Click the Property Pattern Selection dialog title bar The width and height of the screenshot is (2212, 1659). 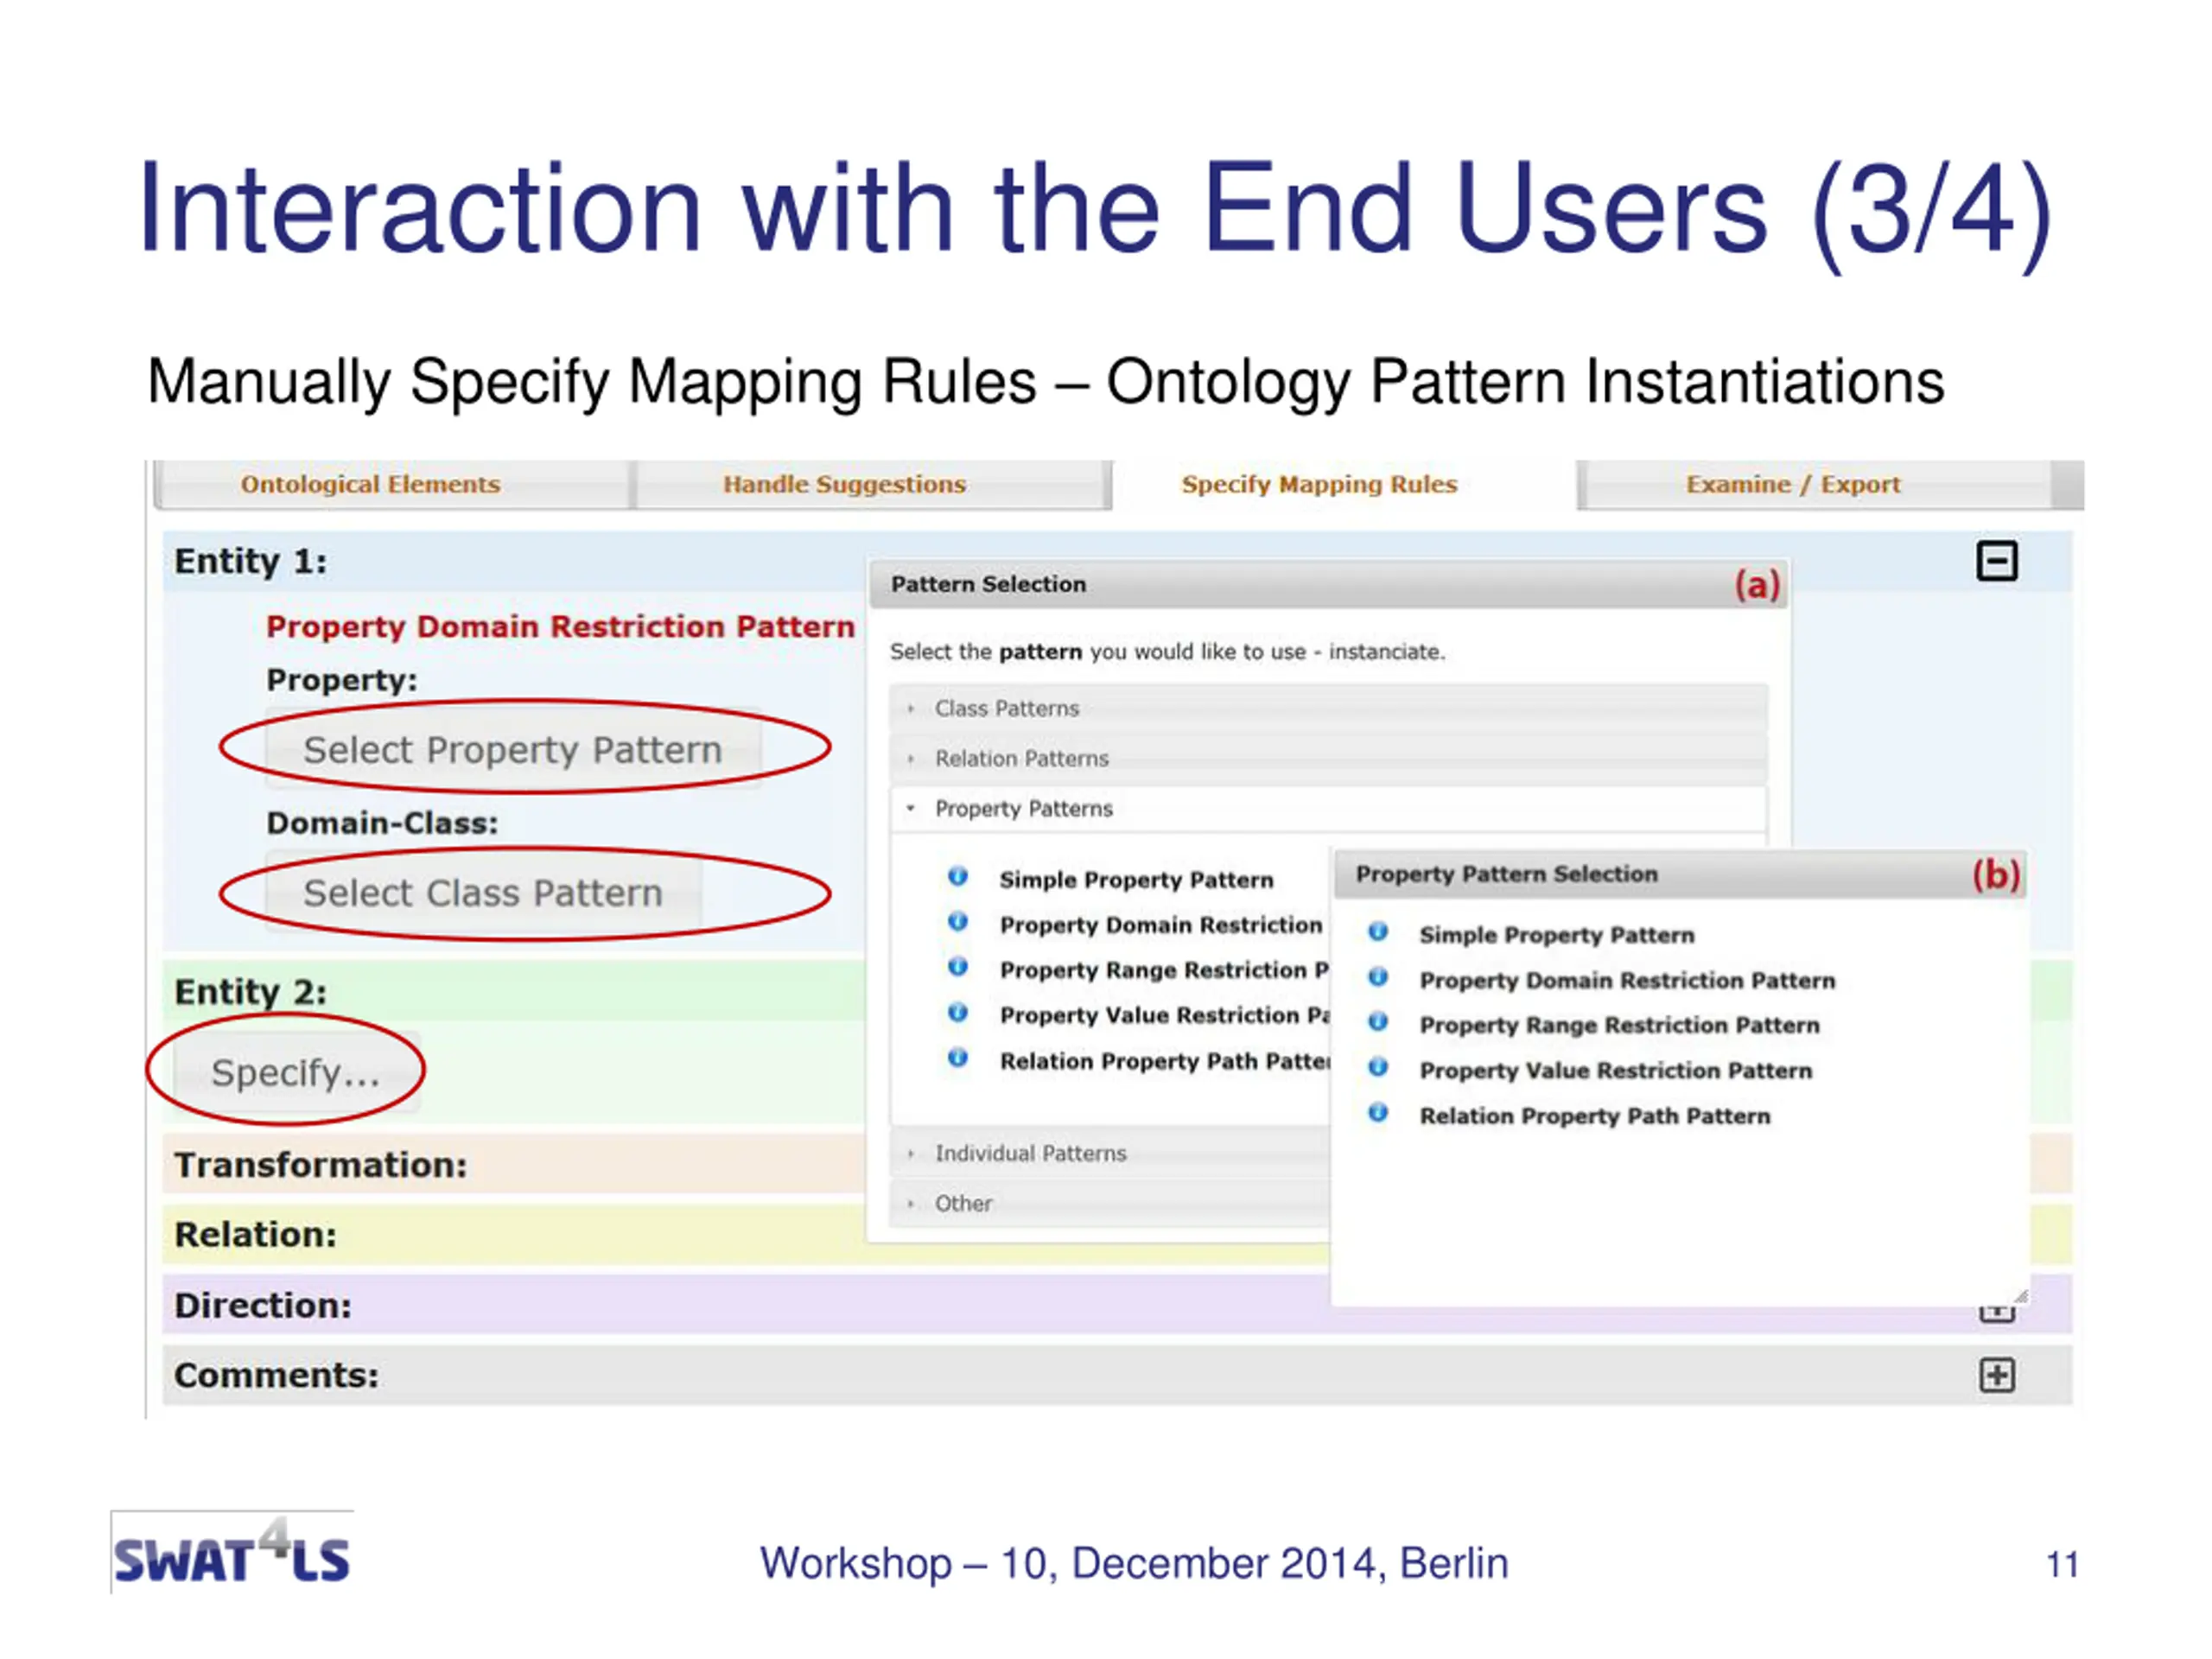1680,874
